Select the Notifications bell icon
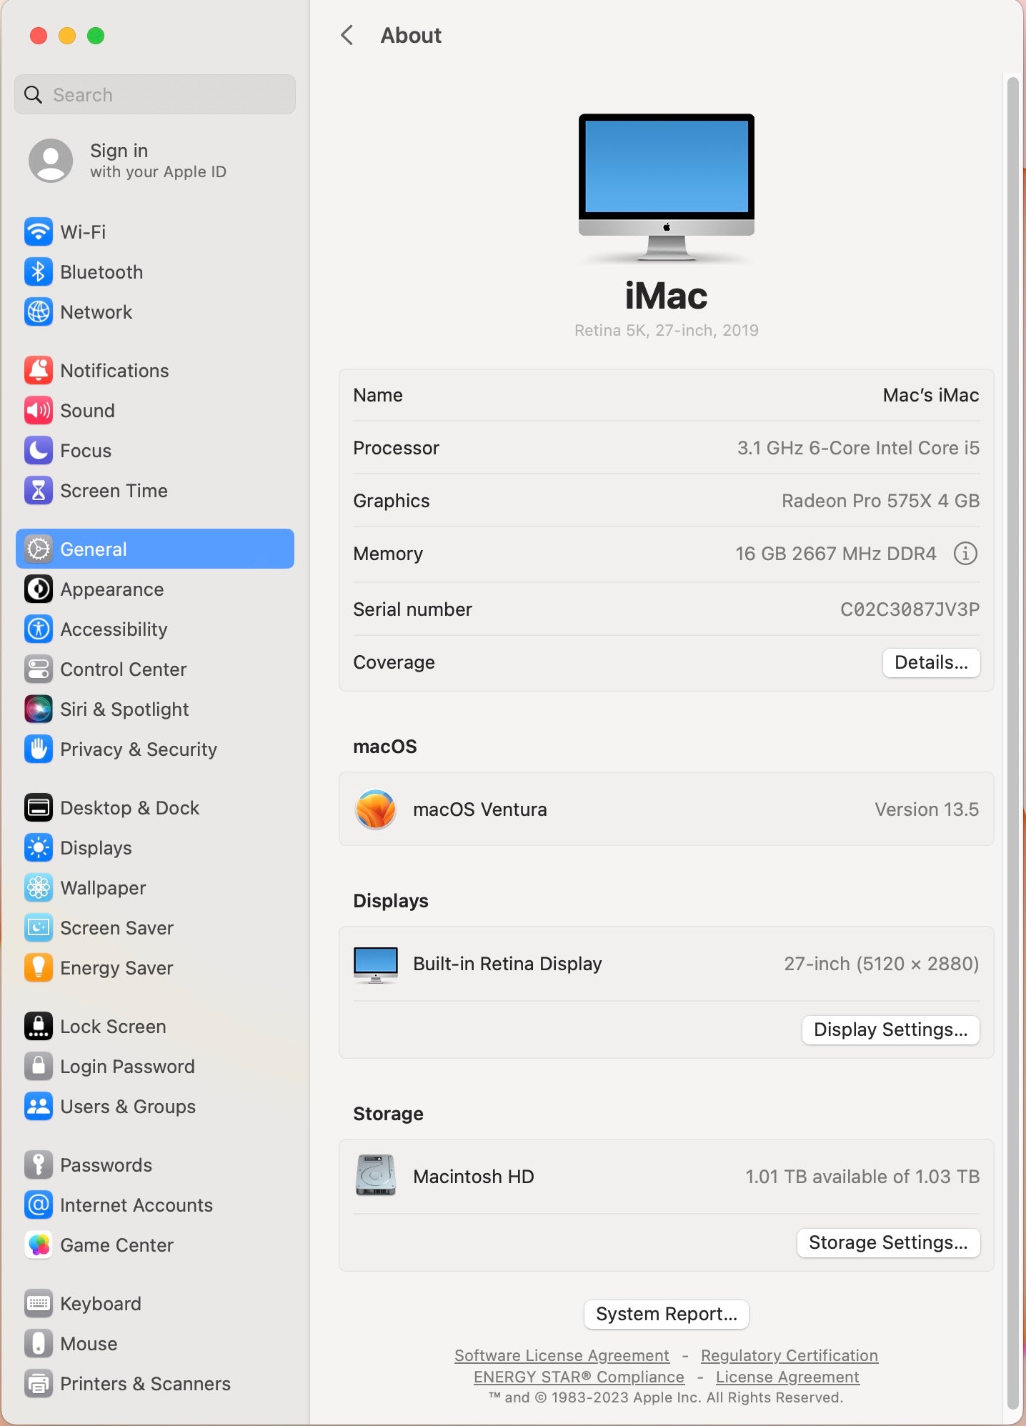Image resolution: width=1026 pixels, height=1426 pixels. pos(39,370)
